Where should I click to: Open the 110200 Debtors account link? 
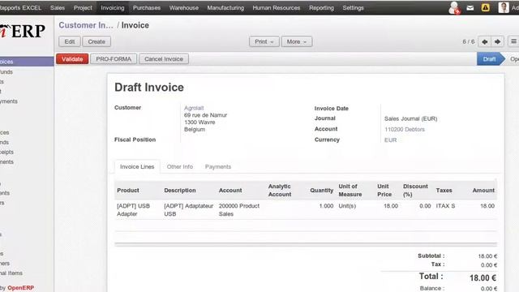(x=405, y=129)
